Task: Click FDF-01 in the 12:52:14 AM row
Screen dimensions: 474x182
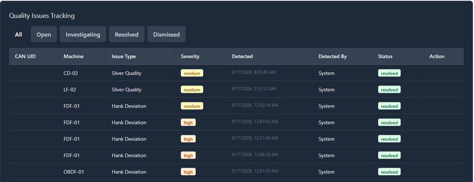Action: click(x=72, y=106)
